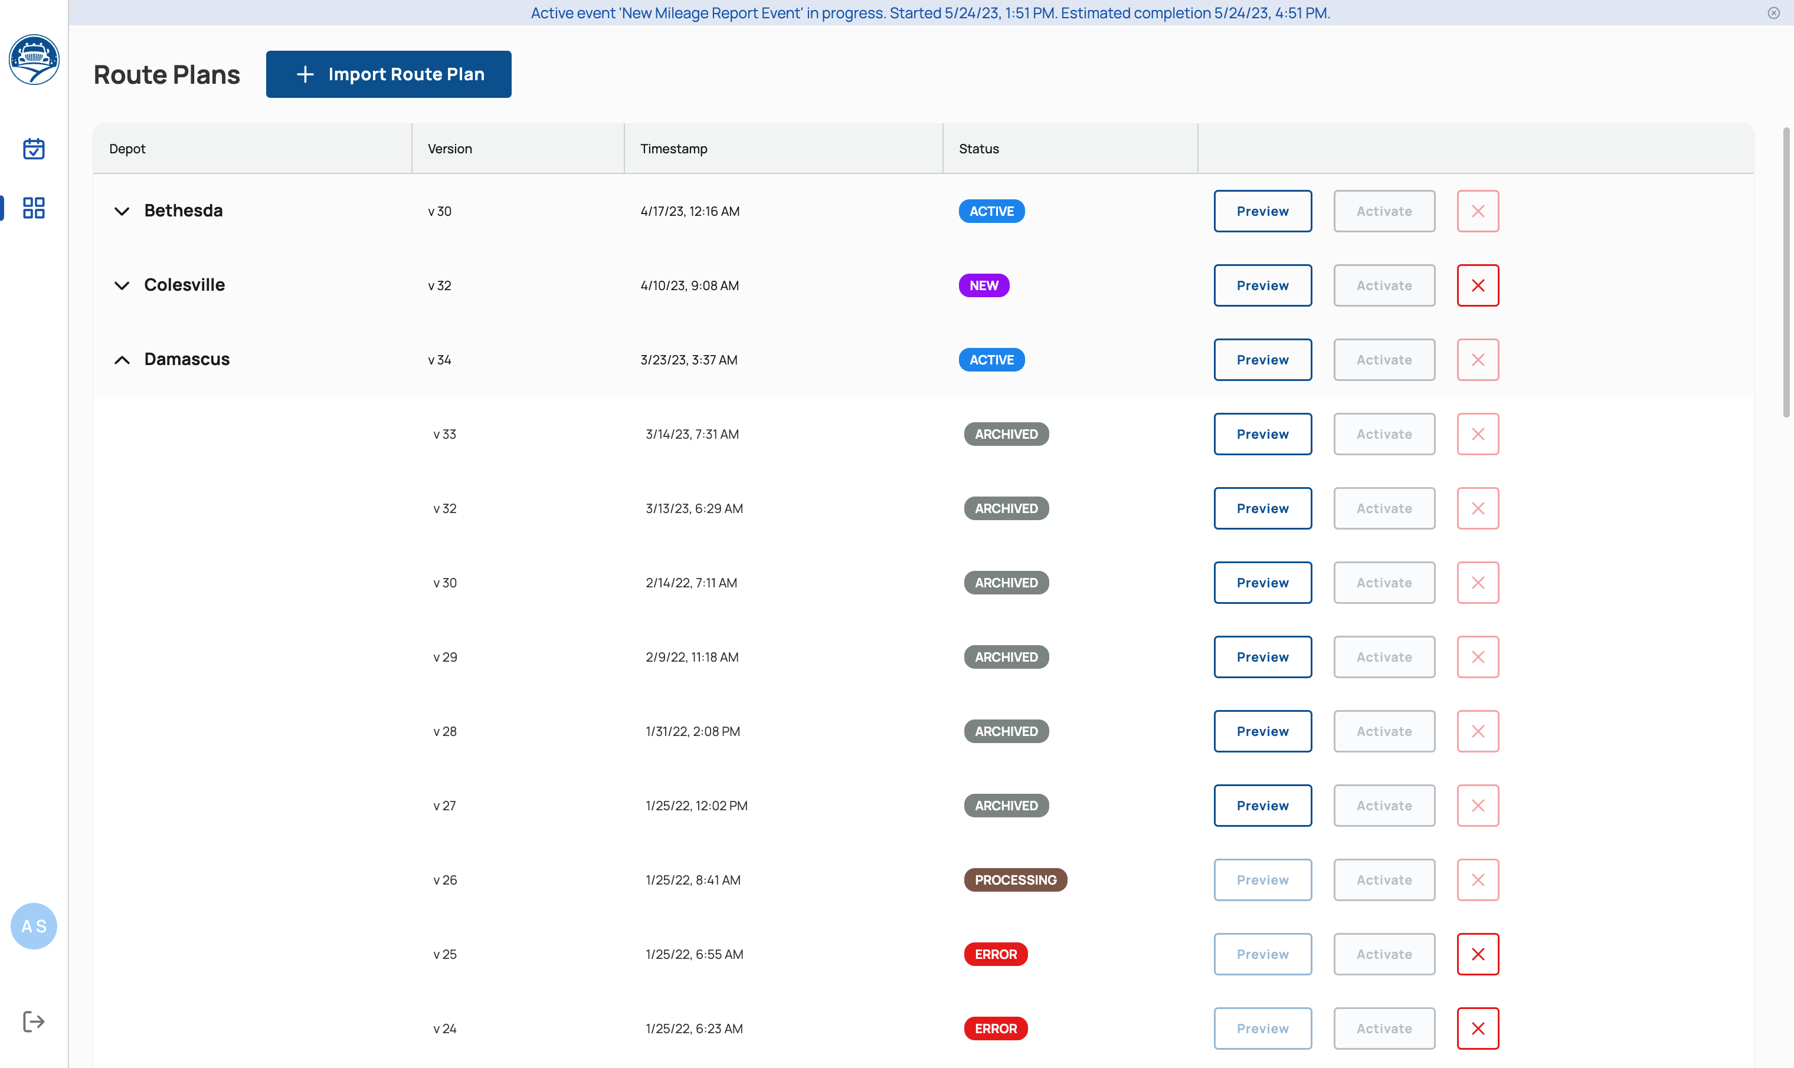1794x1068 pixels.
Task: Sort by the Timestamp column header
Action: point(673,148)
